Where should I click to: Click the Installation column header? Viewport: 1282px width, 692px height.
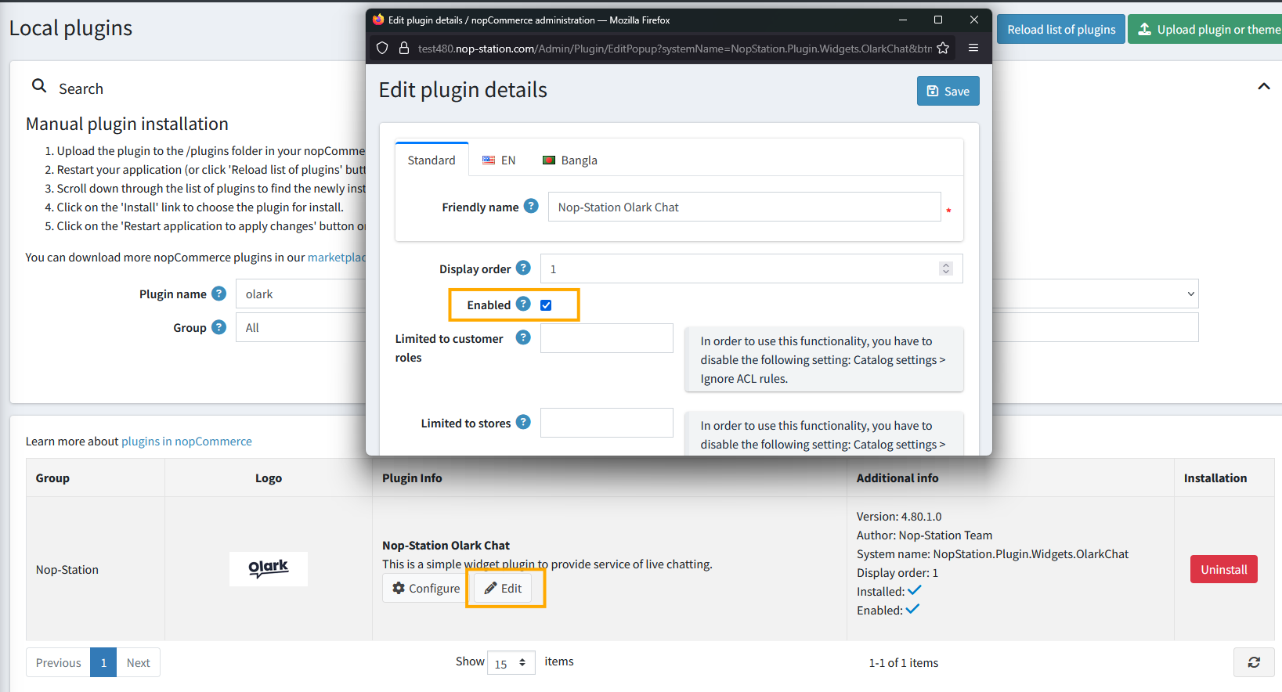tap(1215, 478)
